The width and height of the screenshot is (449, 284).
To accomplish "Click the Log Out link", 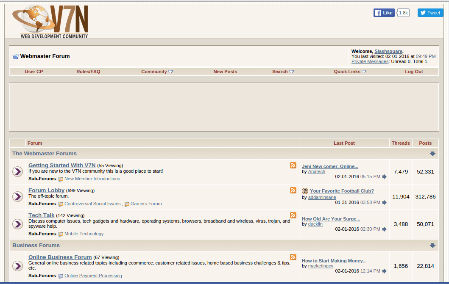I will point(414,72).
